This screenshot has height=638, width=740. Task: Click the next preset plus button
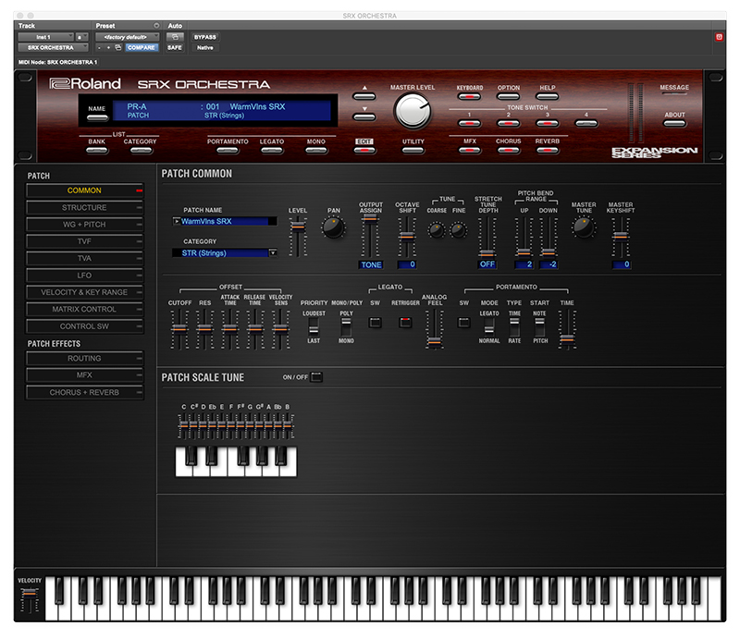(x=108, y=48)
